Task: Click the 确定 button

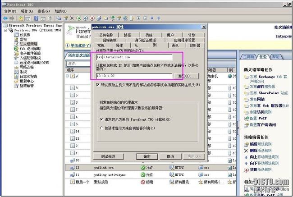Action: [147, 156]
